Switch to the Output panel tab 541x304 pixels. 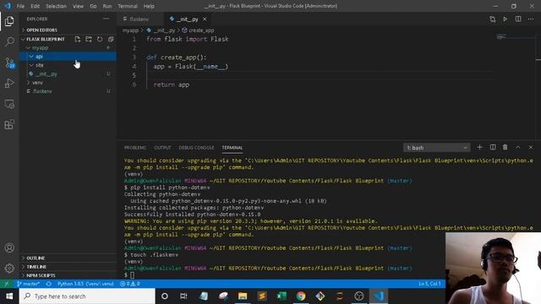coord(162,148)
